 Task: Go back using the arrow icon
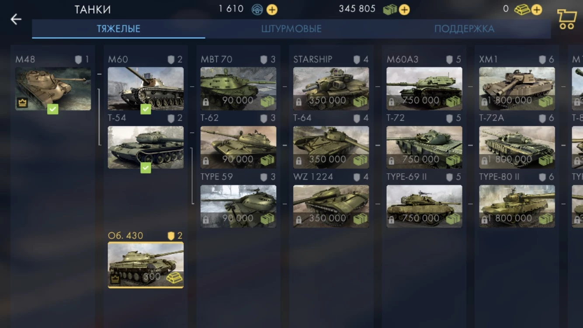click(x=16, y=19)
